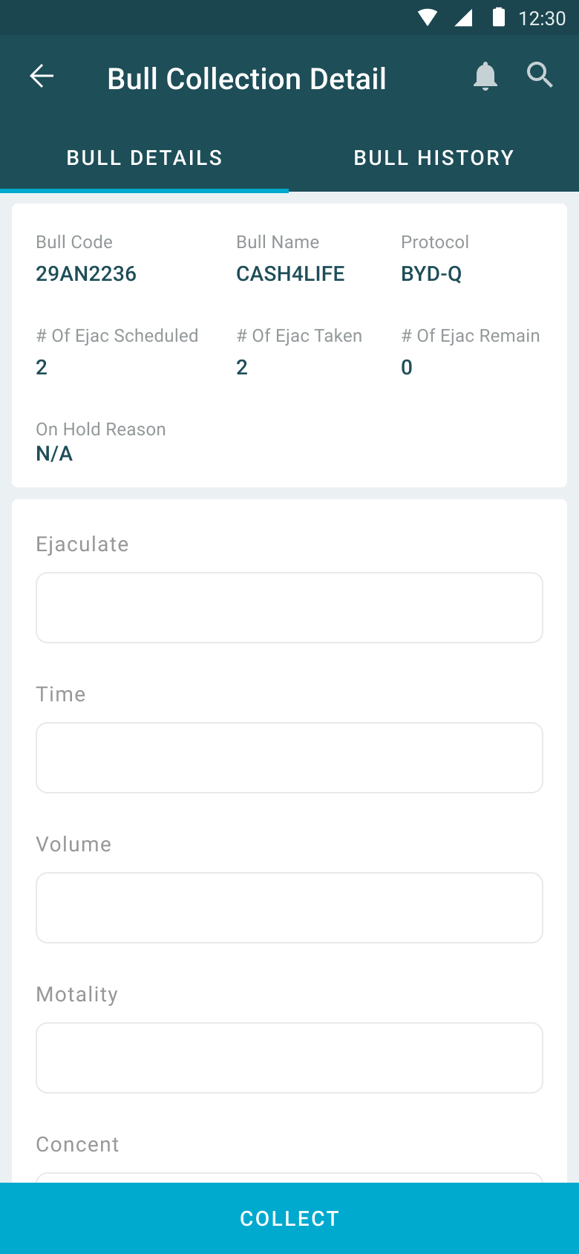The width and height of the screenshot is (579, 1254).
Task: Open search with the magnifier icon
Action: 540,75
